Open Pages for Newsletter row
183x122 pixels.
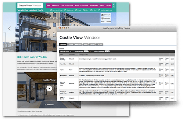[x=167, y=64]
